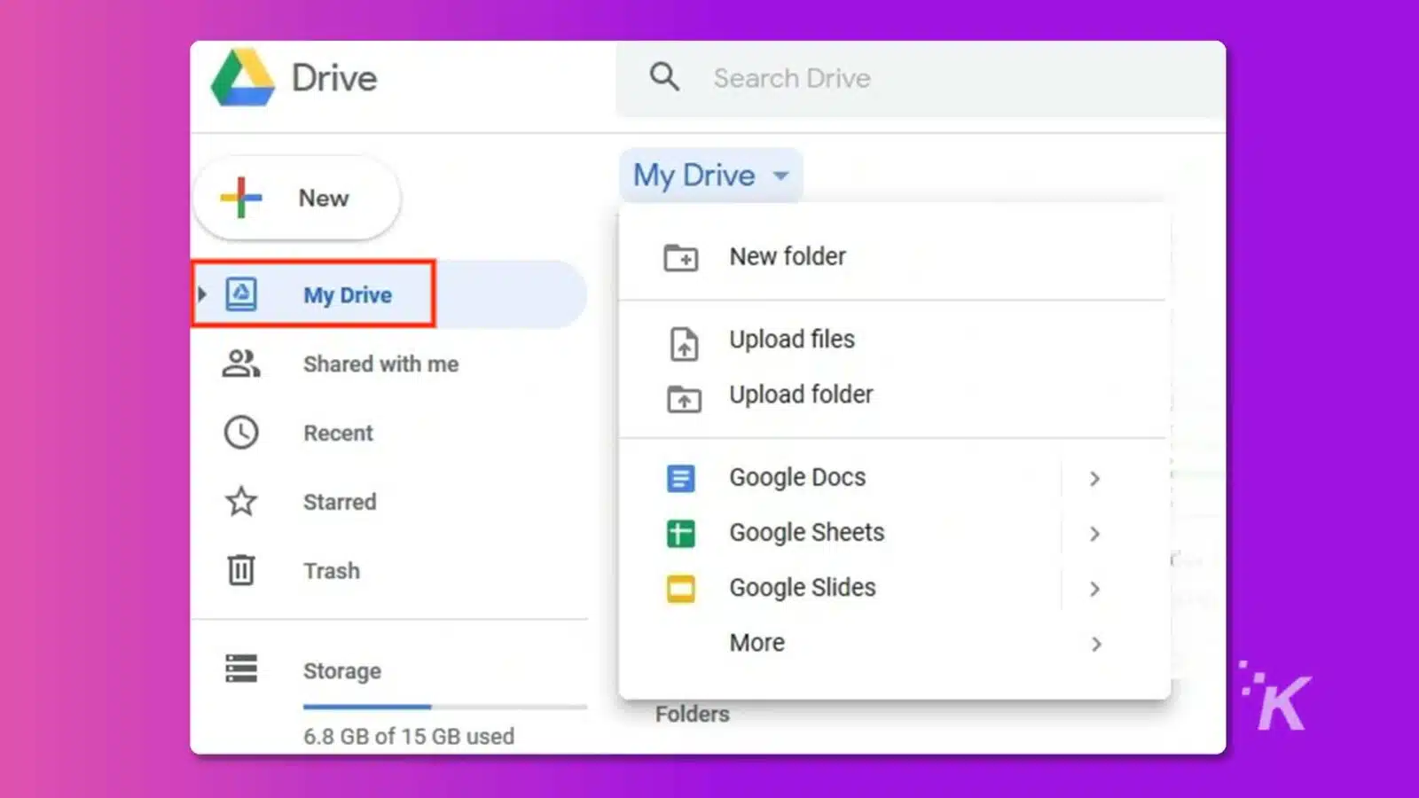Open the Trash section

(x=332, y=571)
